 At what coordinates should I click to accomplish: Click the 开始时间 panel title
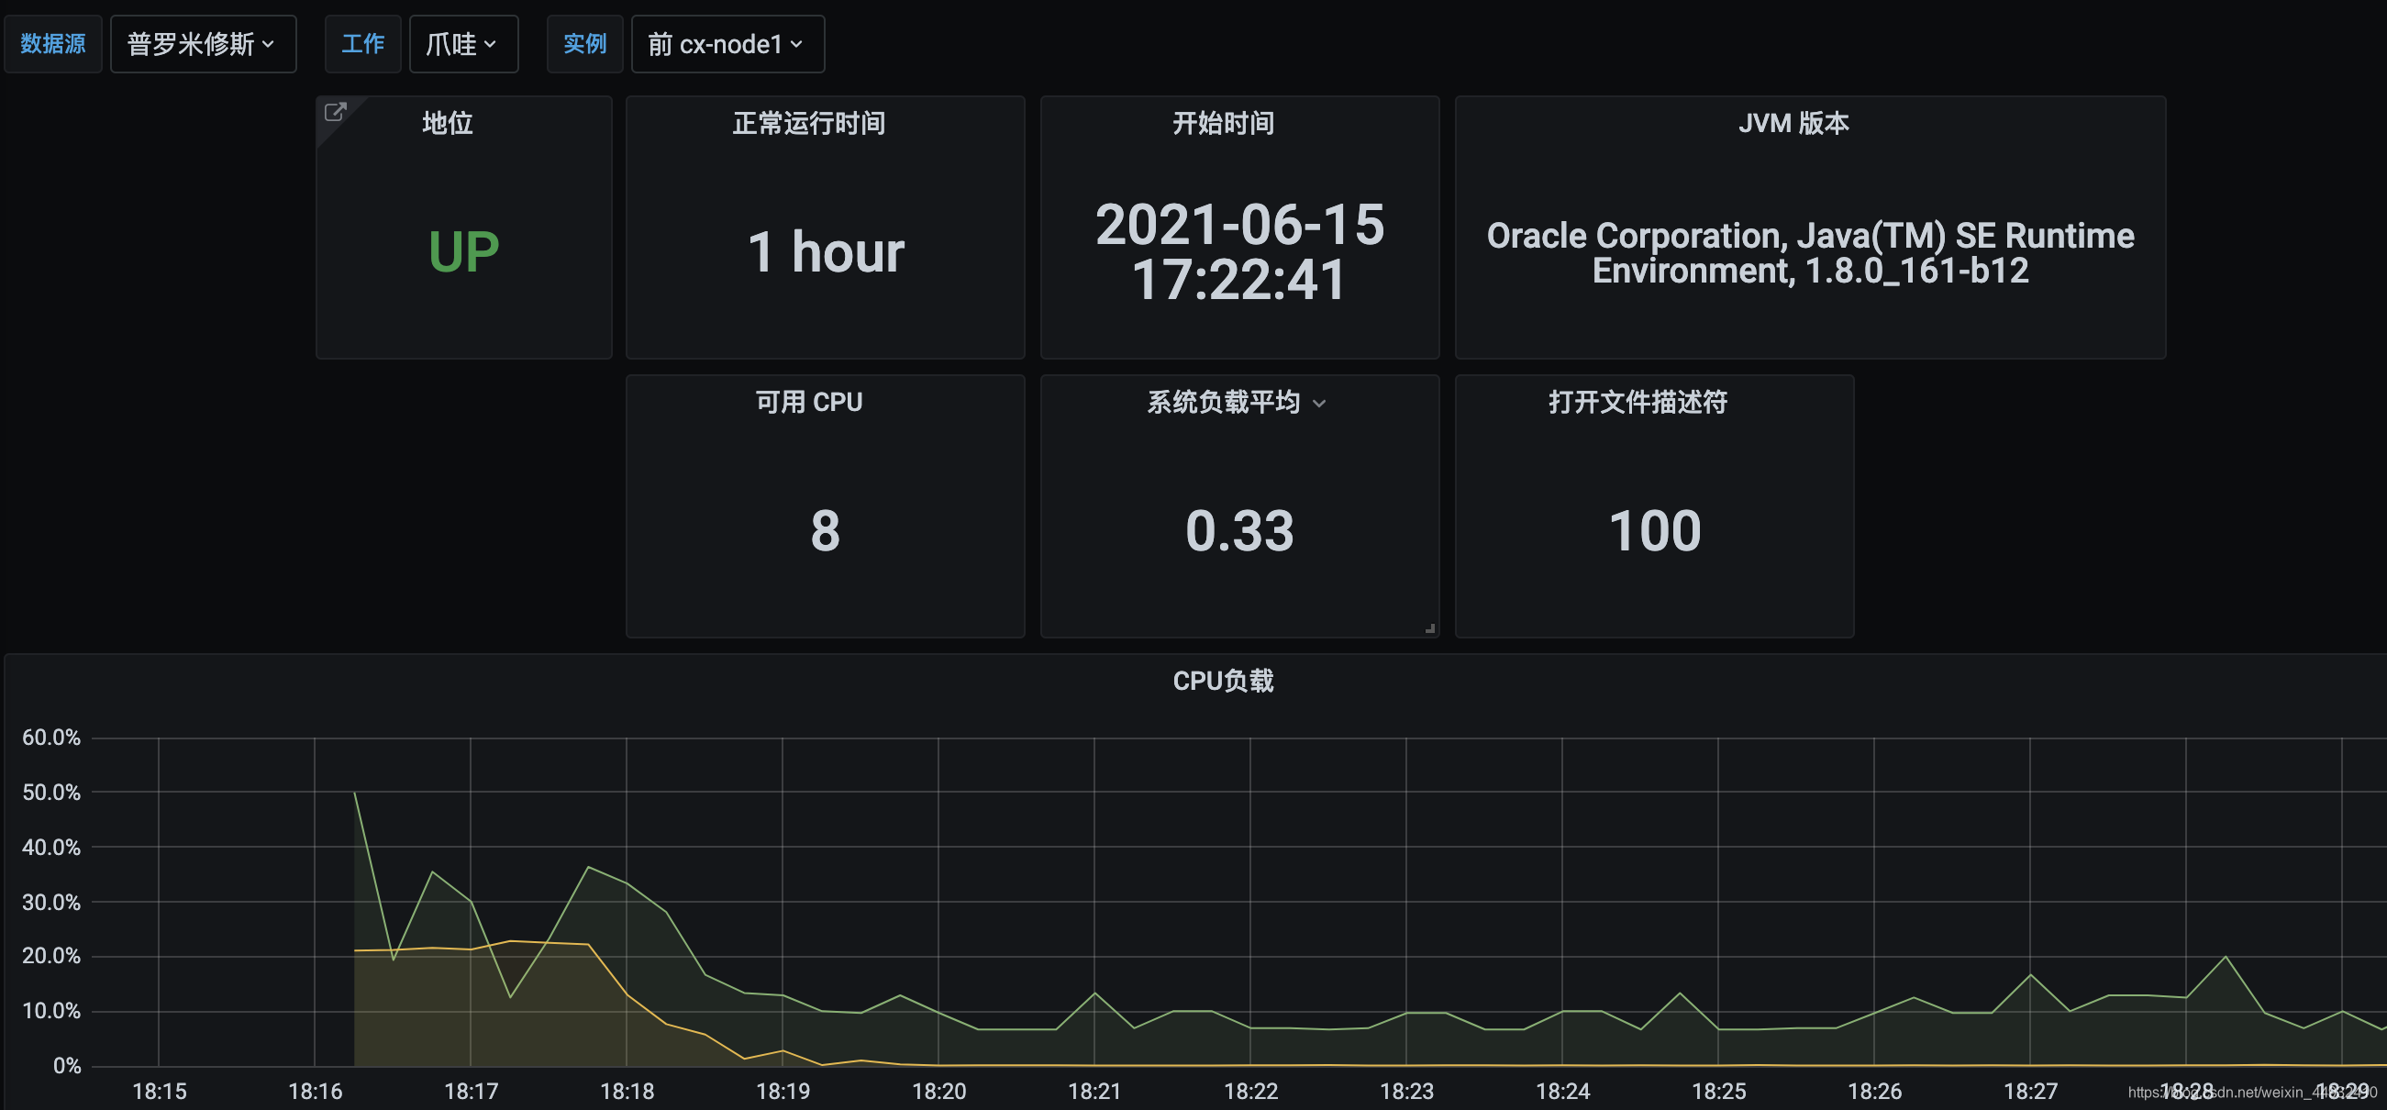[x=1223, y=122]
